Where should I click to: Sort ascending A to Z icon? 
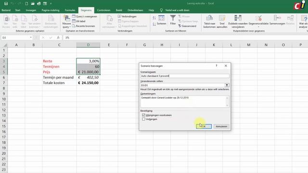tap(154, 18)
